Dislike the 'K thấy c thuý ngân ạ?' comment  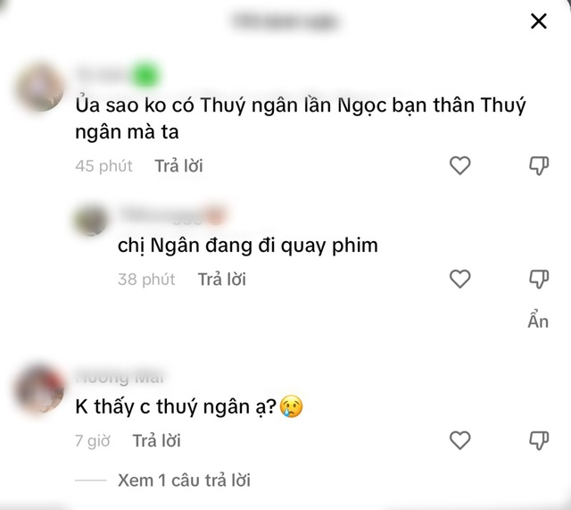tap(539, 440)
